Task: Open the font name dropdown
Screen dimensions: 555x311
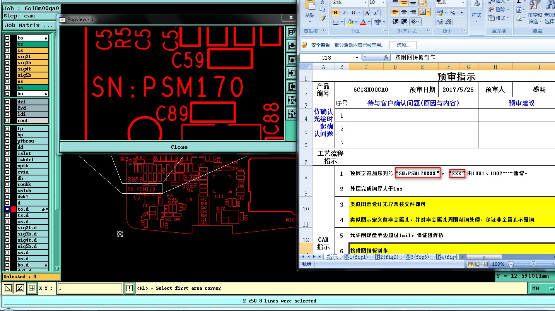Action: click(365, 2)
